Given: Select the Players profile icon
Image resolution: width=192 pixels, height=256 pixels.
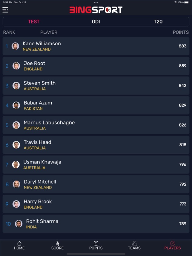Looking at the screenshot, I should click(x=173, y=243).
